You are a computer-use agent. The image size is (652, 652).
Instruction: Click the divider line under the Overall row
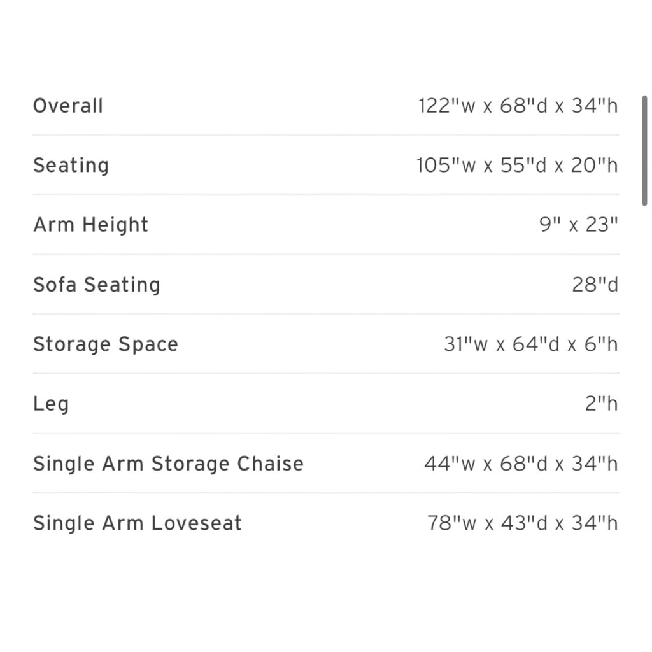pyautogui.click(x=326, y=135)
